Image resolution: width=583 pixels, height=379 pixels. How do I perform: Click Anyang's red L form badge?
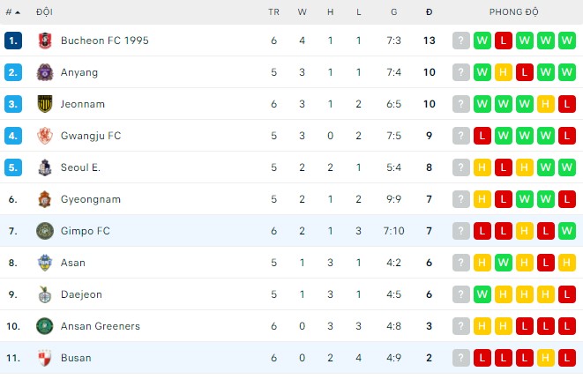(x=525, y=72)
